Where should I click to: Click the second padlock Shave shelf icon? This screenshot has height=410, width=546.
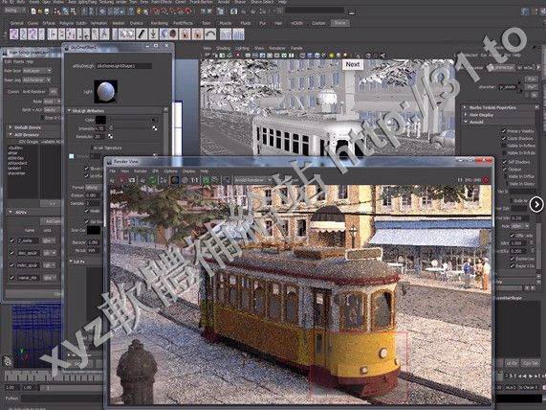click(x=197, y=34)
